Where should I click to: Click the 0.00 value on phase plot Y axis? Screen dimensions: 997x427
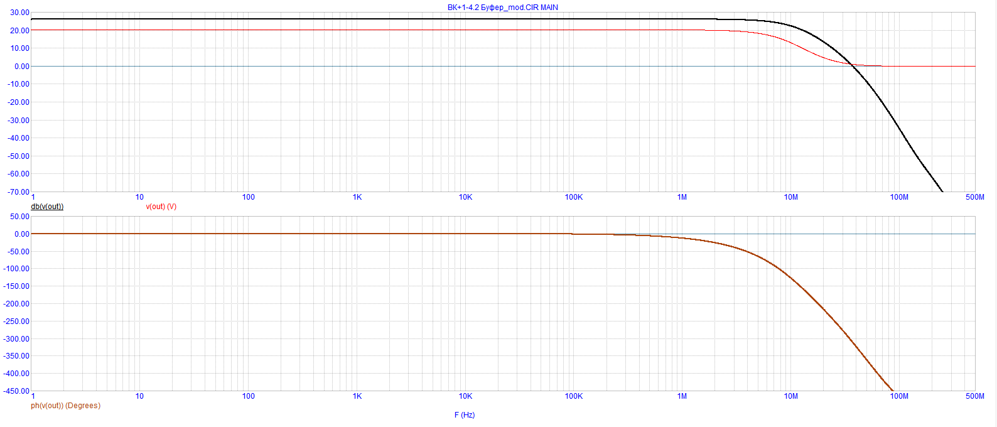pos(22,234)
